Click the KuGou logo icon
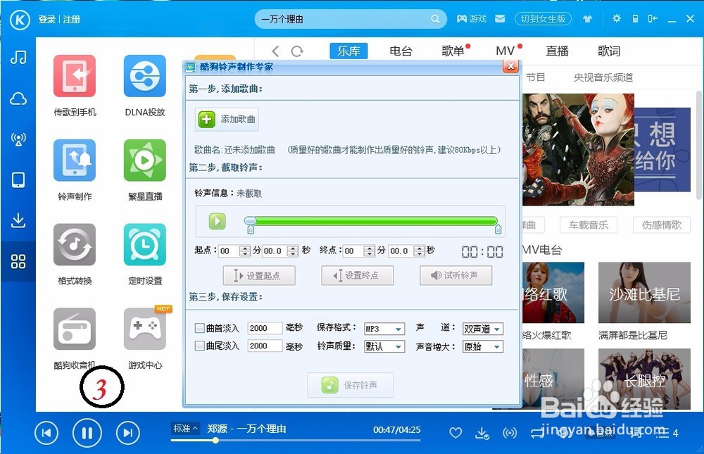This screenshot has width=704, height=454. tap(20, 19)
